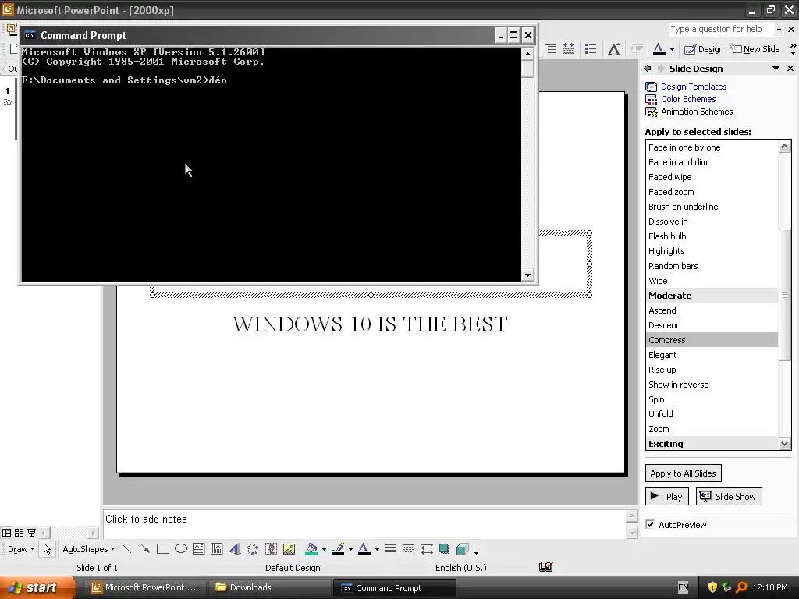Image resolution: width=799 pixels, height=599 pixels.
Task: Switch to Normal View
Action: point(6,533)
